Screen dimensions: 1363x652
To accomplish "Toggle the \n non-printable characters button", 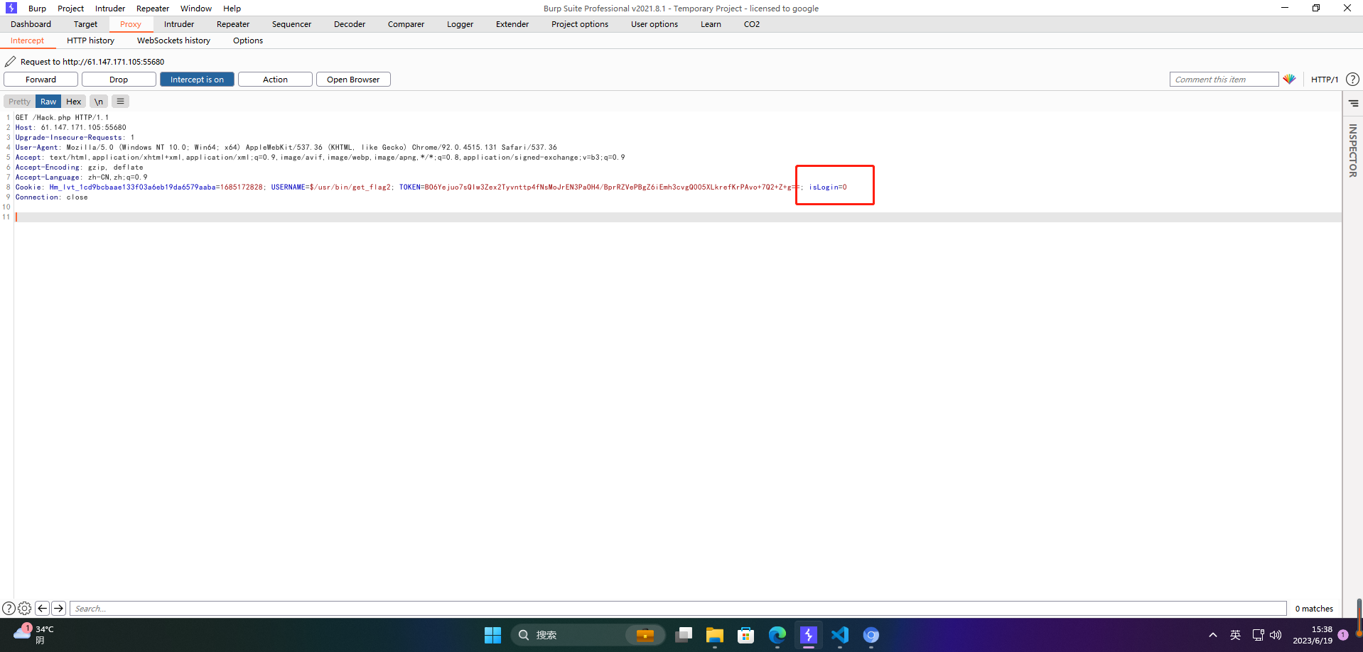I will click(x=99, y=102).
